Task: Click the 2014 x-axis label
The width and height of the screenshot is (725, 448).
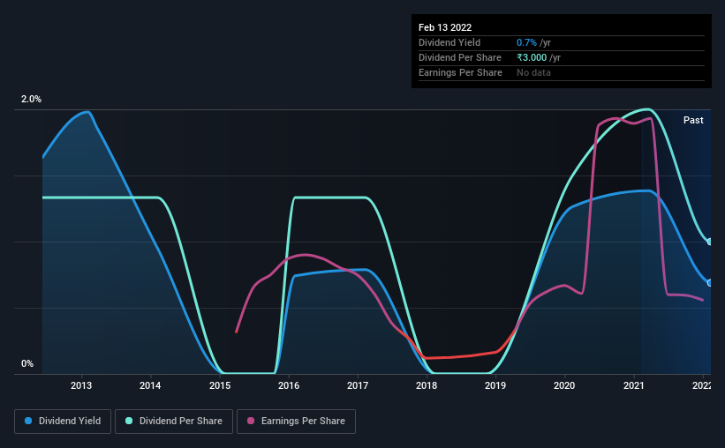Action: click(x=150, y=385)
